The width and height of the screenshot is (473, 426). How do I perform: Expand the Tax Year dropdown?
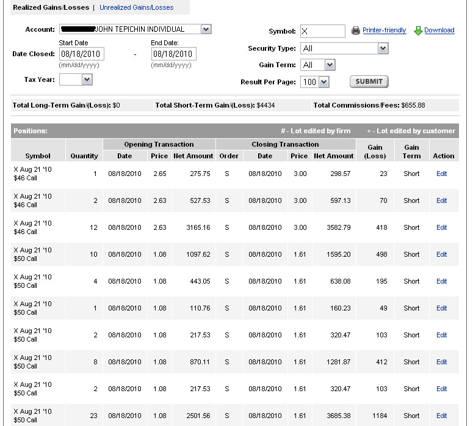[87, 79]
